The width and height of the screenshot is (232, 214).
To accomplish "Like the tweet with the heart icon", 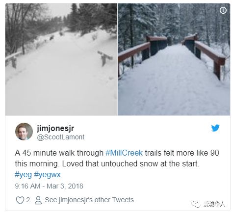I will coord(20,200).
